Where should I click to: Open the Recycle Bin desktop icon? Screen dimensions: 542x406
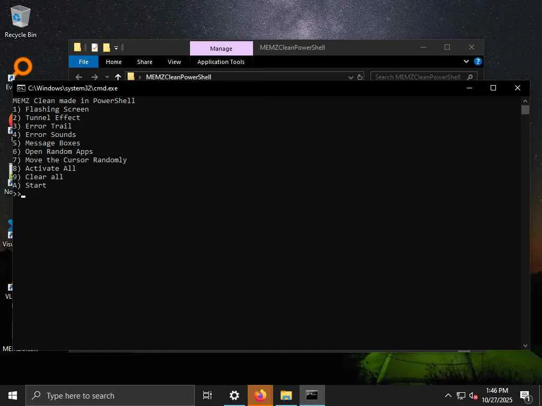[21, 21]
